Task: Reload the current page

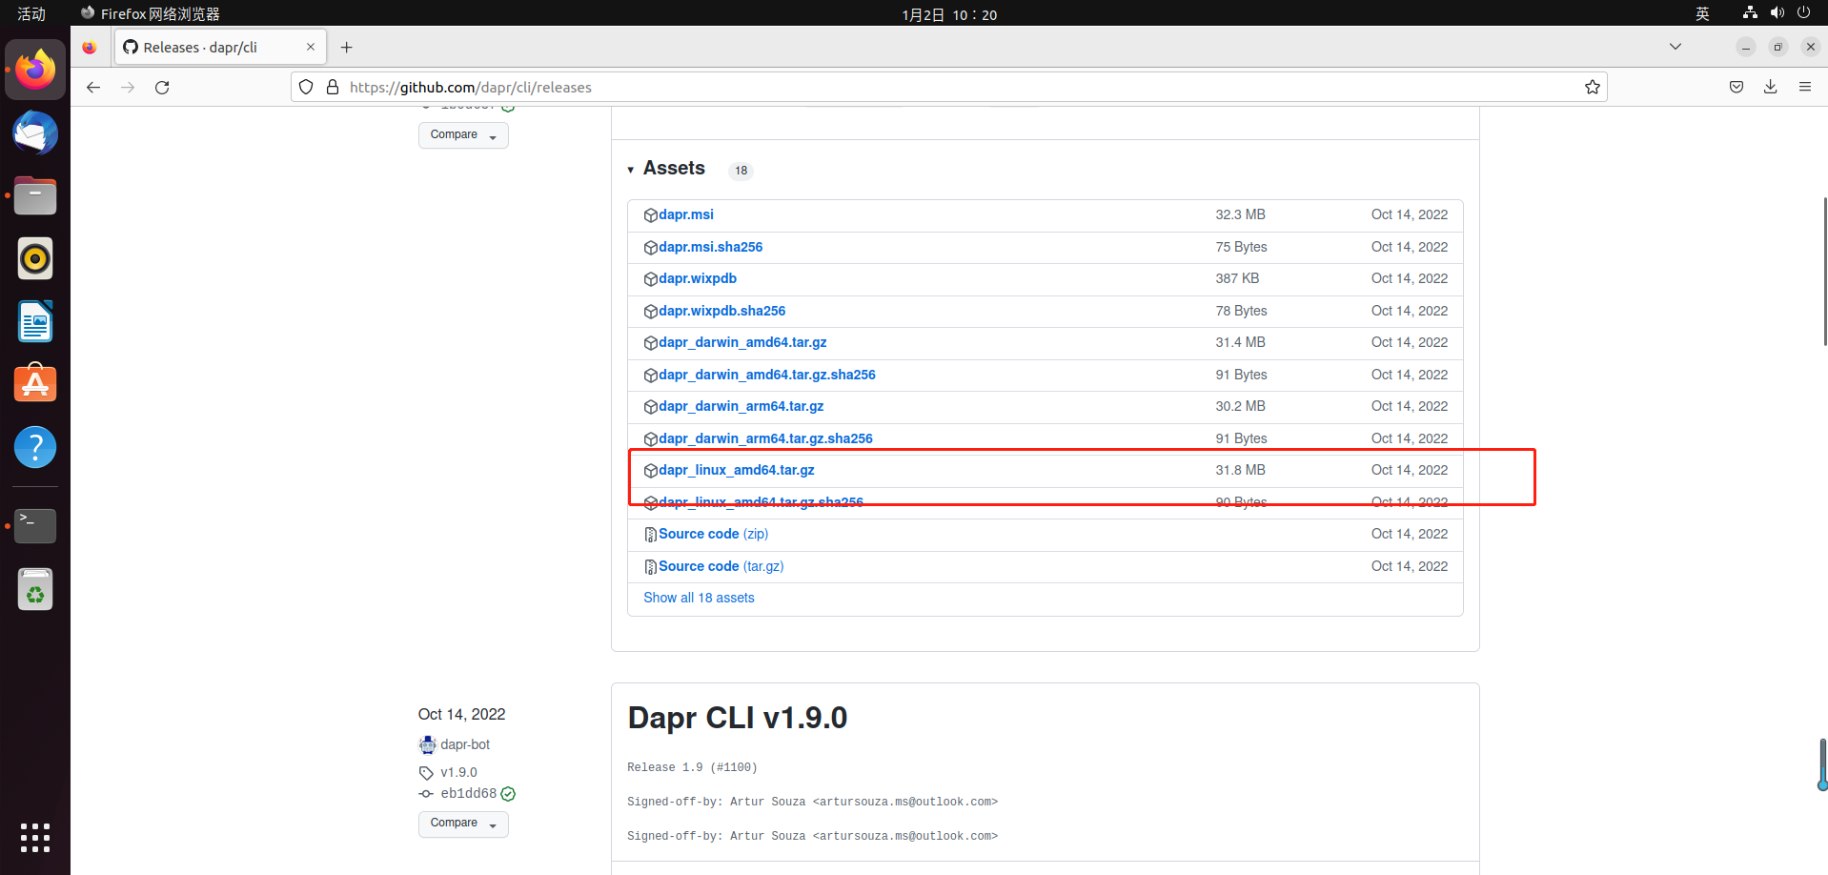Action: pos(162,87)
